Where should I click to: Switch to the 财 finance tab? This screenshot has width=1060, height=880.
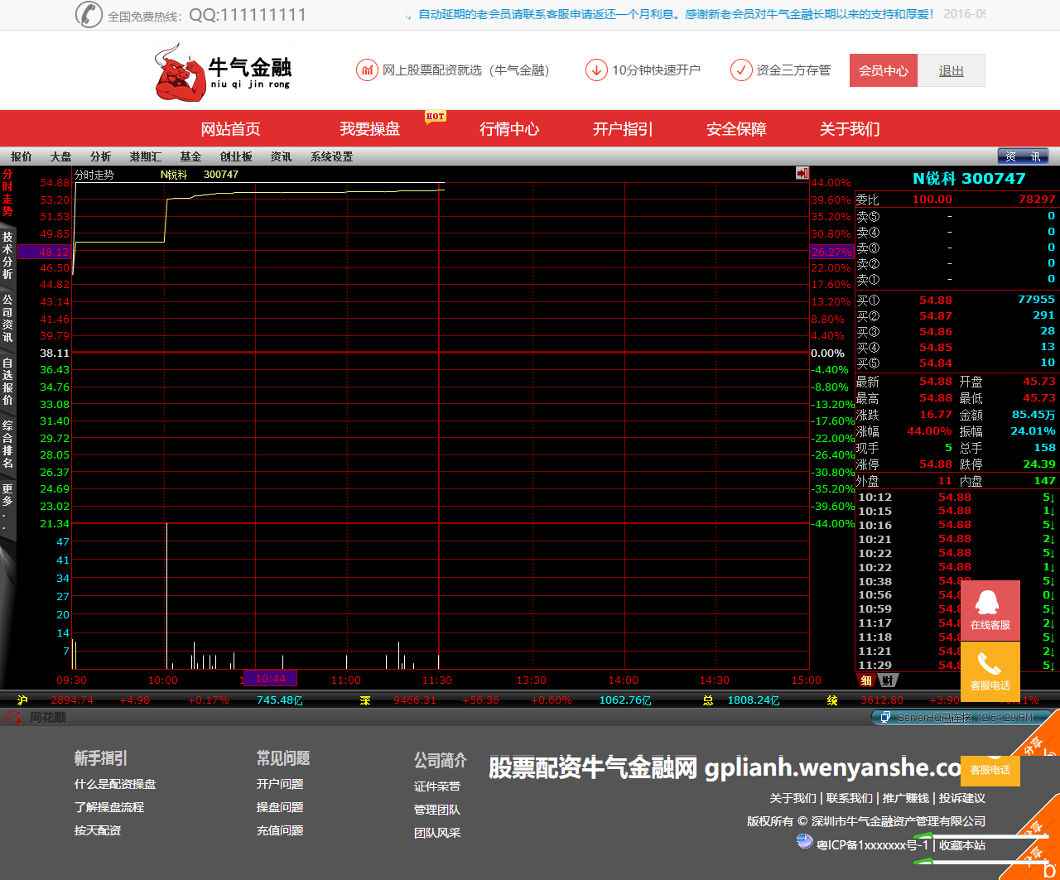pyautogui.click(x=887, y=680)
